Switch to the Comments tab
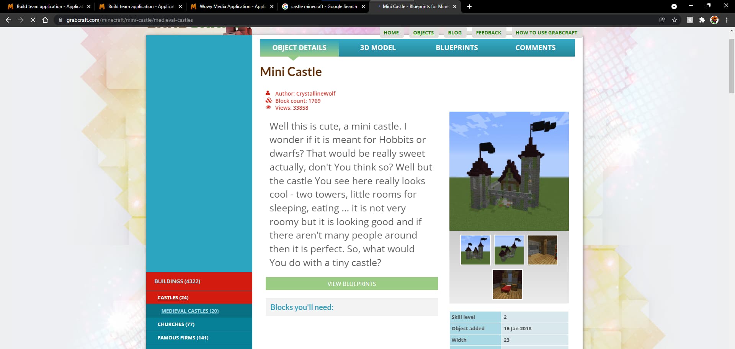The image size is (735, 349). point(535,48)
